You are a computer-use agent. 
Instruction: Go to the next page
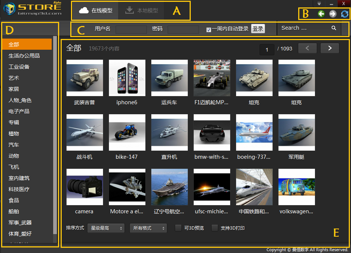(330, 48)
